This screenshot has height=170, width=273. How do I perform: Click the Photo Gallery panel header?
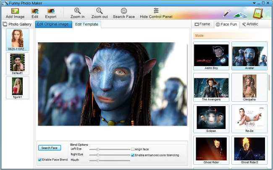coord(17,24)
